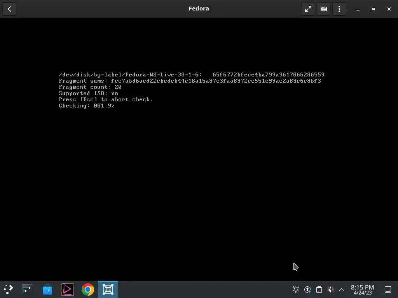The image size is (398, 298).
Task: Launch Google Chrome from the taskbar
Action: click(87, 289)
